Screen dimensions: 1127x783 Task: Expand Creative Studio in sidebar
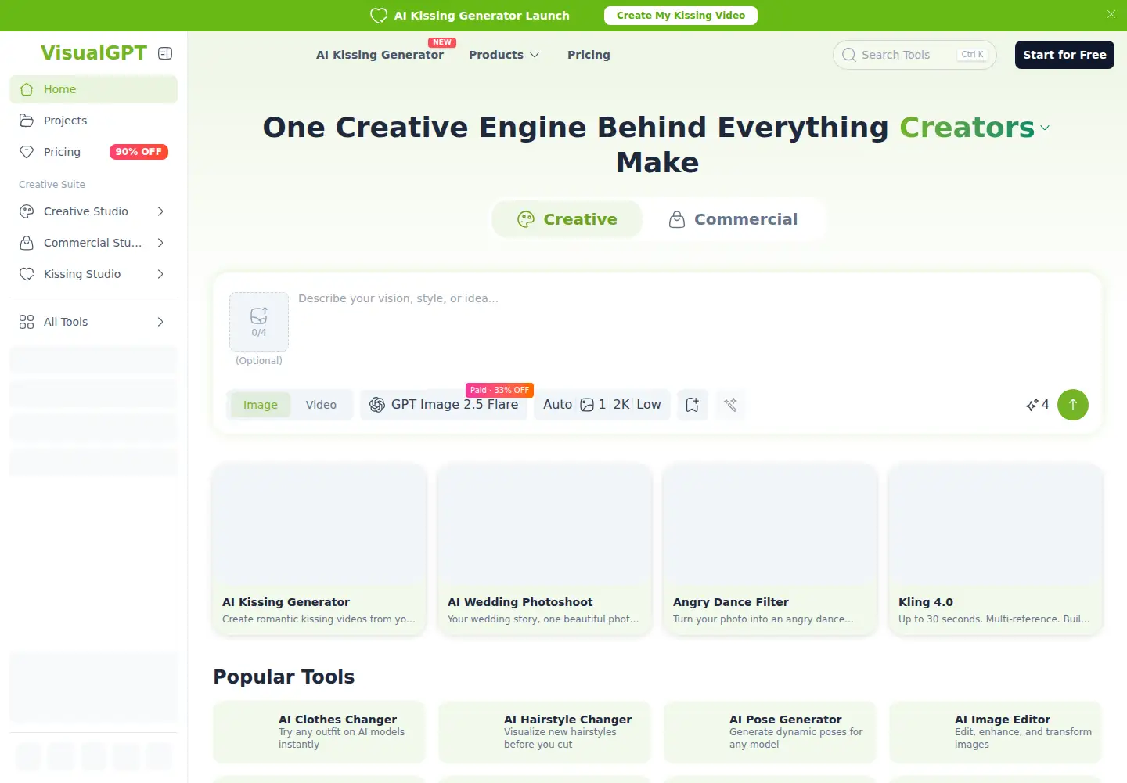[93, 211]
